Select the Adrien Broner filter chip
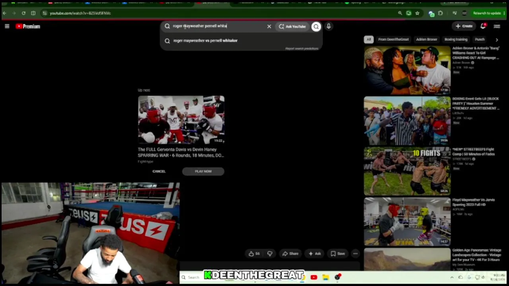This screenshot has width=509, height=286. [426, 39]
